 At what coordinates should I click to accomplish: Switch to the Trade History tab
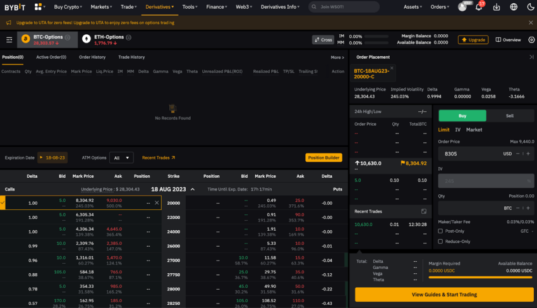click(131, 58)
